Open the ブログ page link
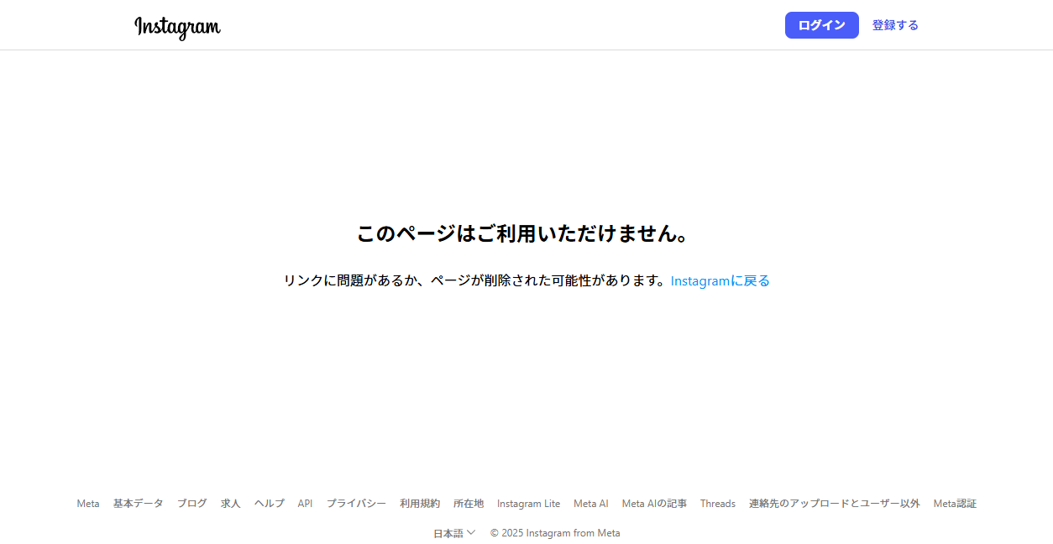This screenshot has height=544, width=1053. click(x=191, y=503)
